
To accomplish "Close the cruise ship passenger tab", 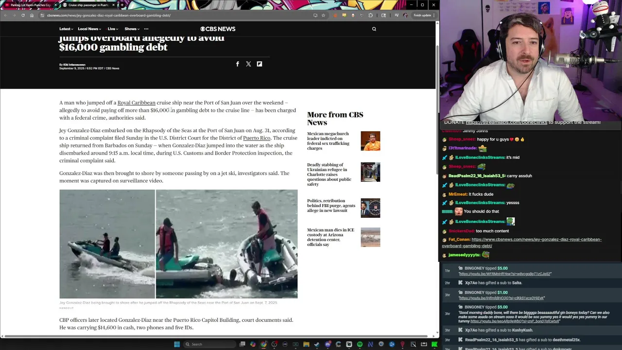I will [x=113, y=5].
